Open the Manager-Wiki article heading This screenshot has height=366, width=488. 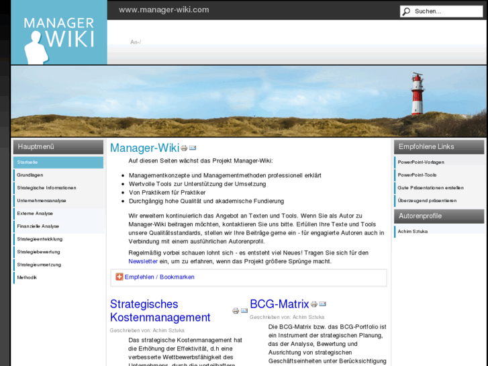point(145,148)
